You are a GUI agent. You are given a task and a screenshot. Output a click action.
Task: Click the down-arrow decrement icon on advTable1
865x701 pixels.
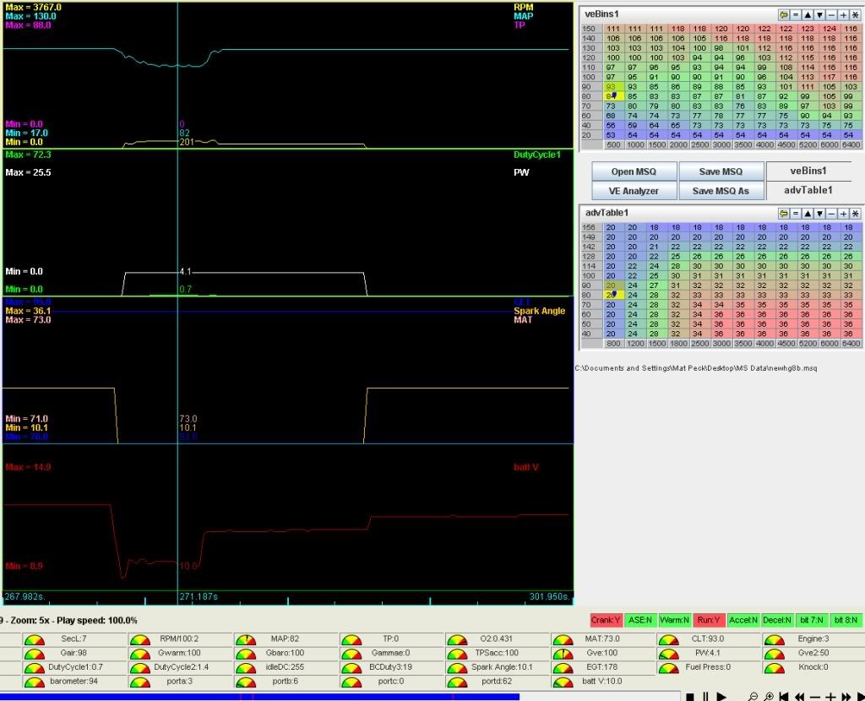pyautogui.click(x=819, y=214)
